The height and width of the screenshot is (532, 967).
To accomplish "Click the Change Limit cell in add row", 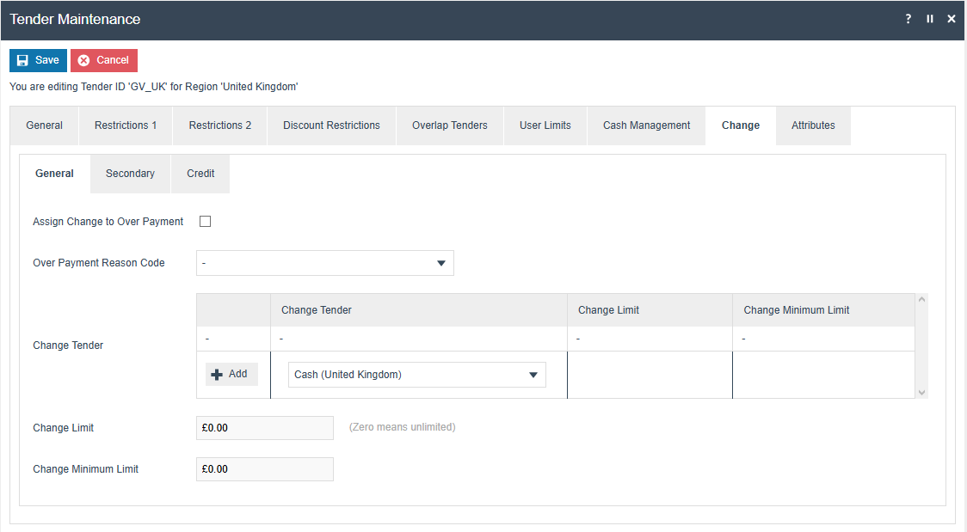I will point(650,375).
